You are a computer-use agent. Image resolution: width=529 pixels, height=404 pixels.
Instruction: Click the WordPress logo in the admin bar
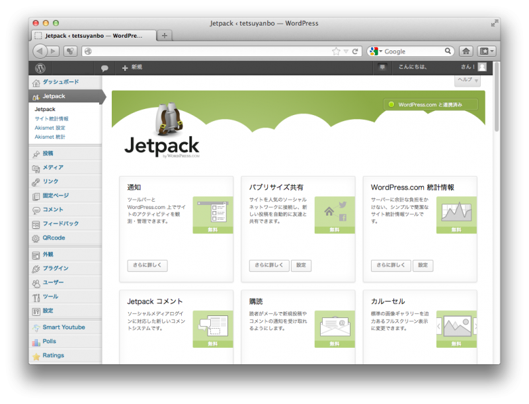[x=40, y=68]
